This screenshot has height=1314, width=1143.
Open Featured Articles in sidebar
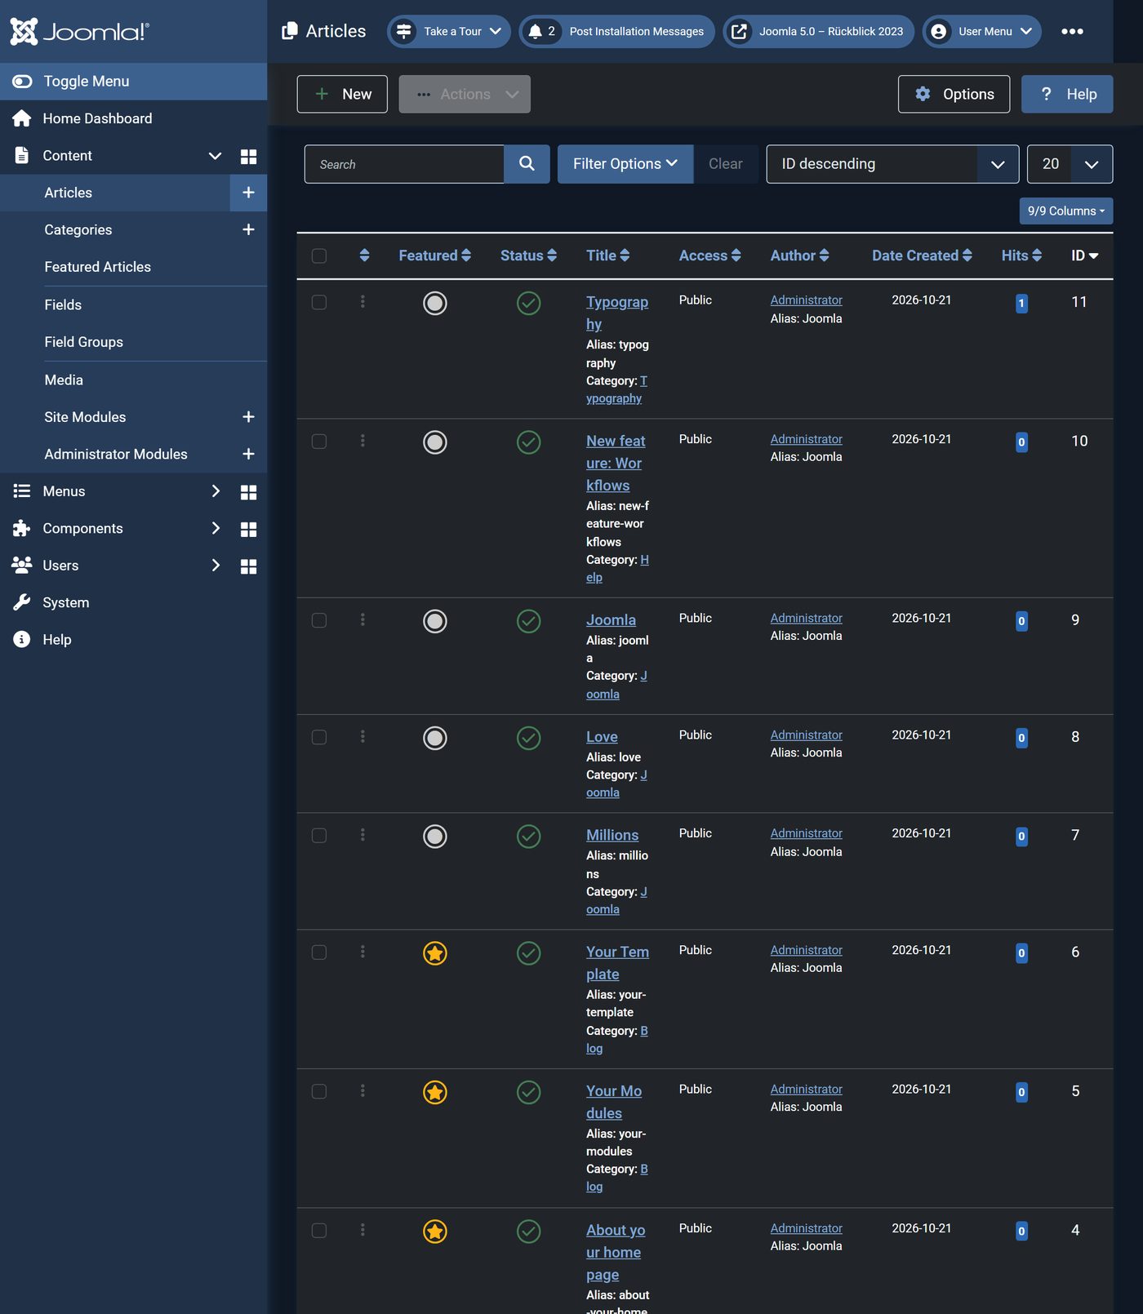tap(97, 267)
